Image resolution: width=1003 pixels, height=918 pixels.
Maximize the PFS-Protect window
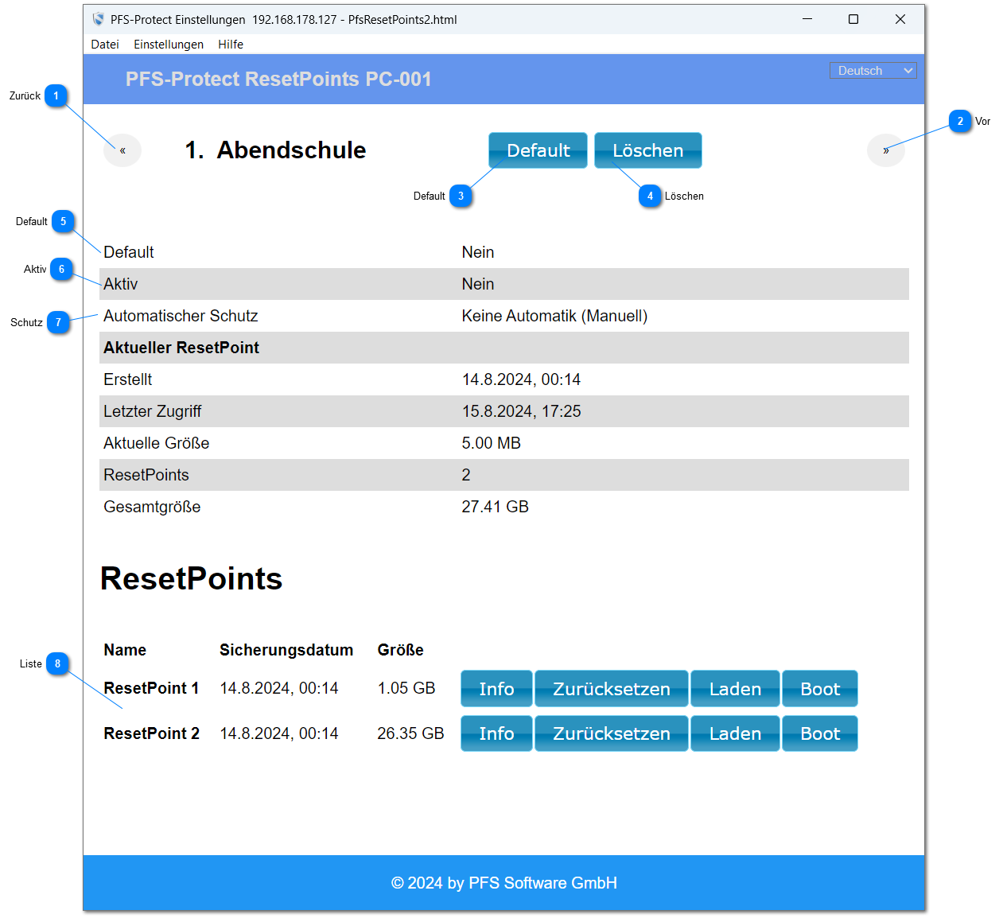[853, 19]
